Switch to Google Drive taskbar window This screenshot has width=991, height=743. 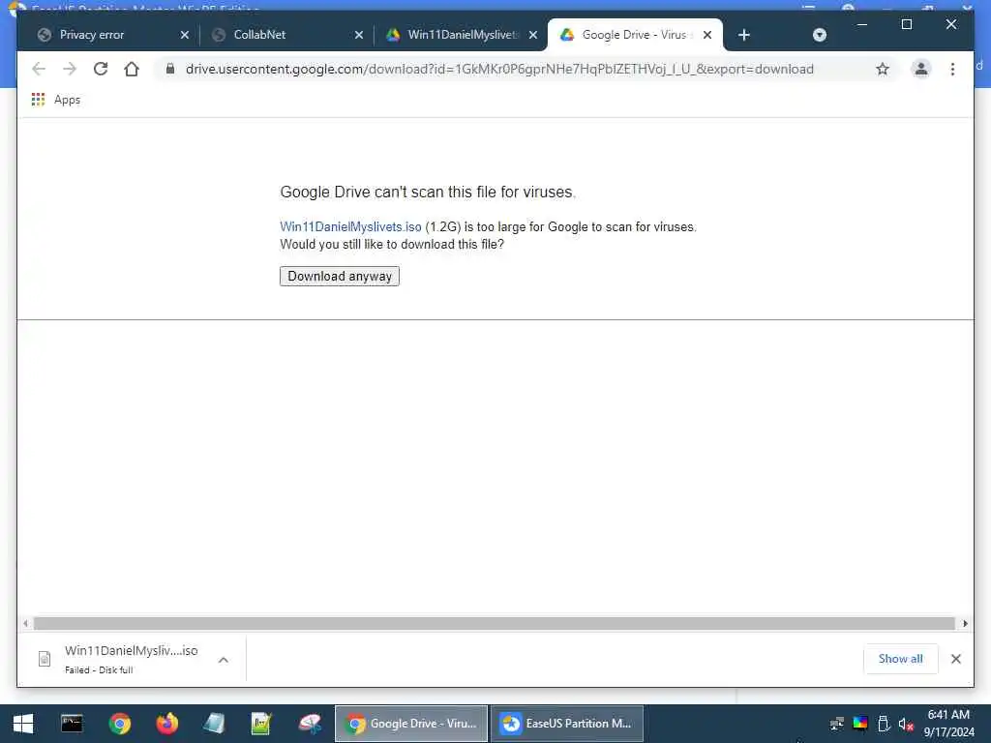pyautogui.click(x=411, y=724)
